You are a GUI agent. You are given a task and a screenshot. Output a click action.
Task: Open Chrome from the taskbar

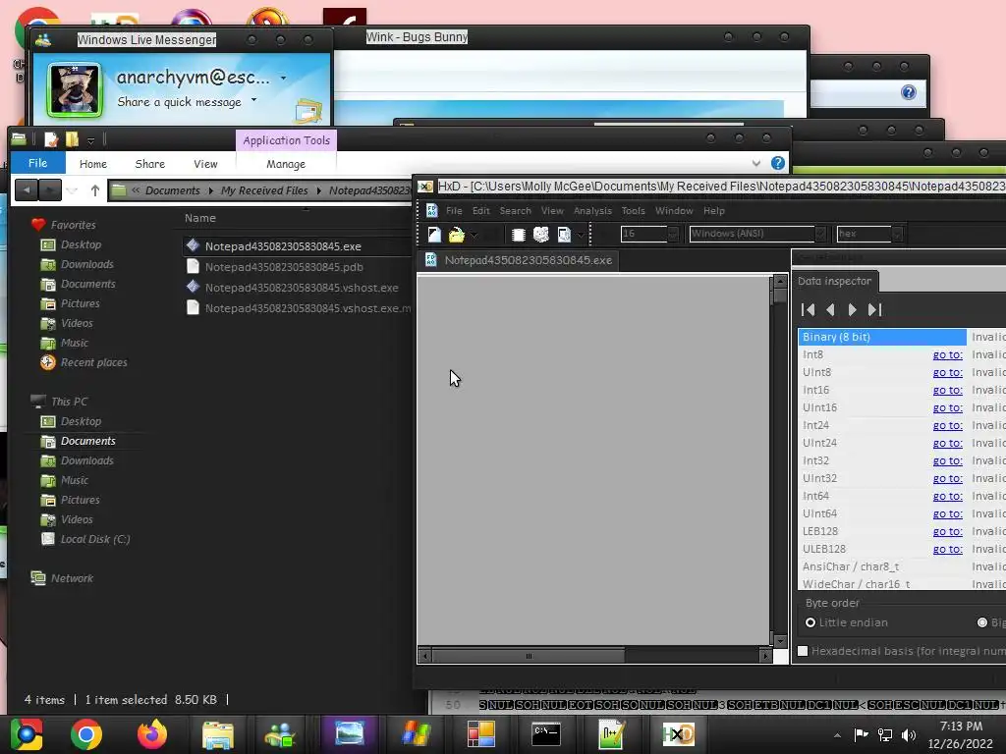[86, 734]
